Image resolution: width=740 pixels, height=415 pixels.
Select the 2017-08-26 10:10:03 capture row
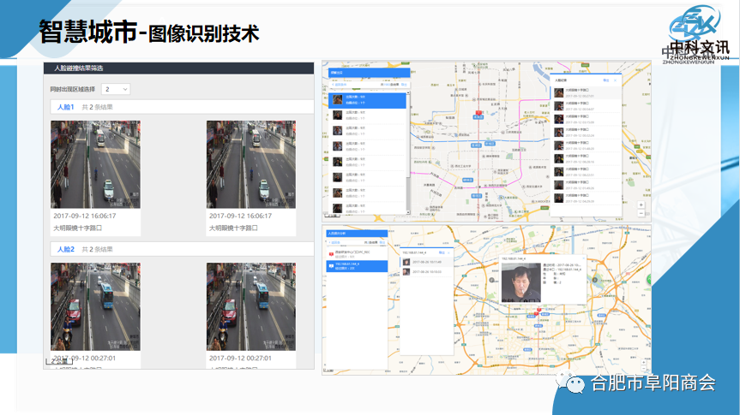(427, 272)
